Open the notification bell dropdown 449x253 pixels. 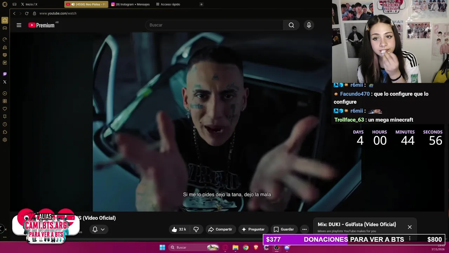click(98, 229)
